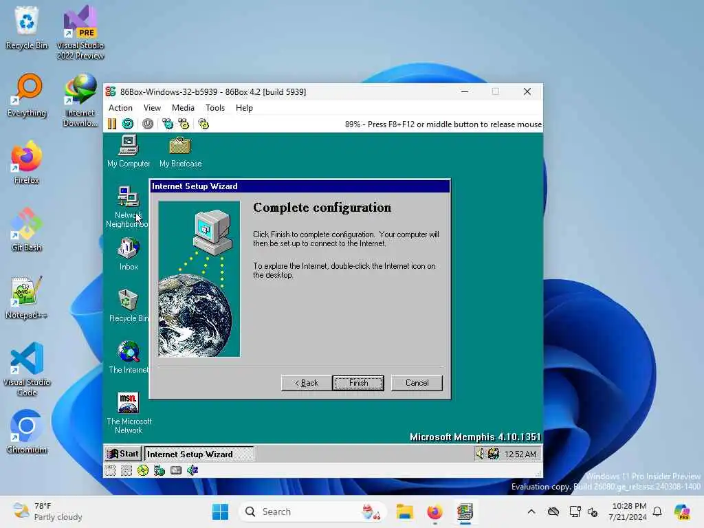Click the sound status bar icon
This screenshot has width=704, height=528.
[192, 470]
